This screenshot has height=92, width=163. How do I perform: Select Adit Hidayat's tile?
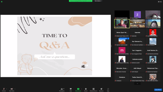138,68
